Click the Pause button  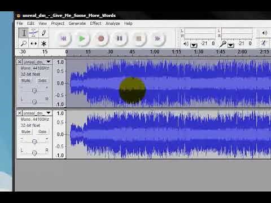(120, 38)
